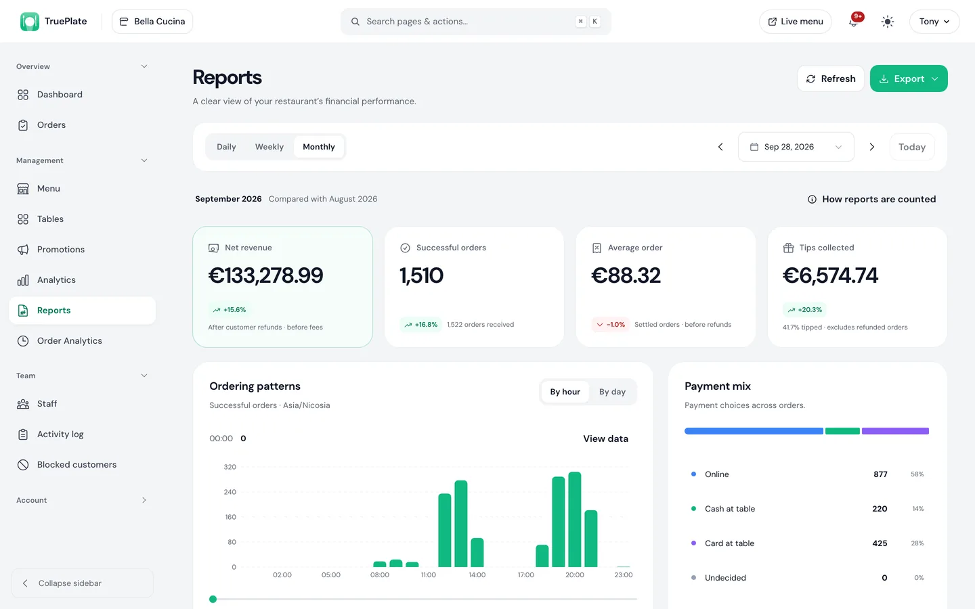Image resolution: width=975 pixels, height=609 pixels.
Task: Toggle light/dark theme sun icon
Action: tap(888, 22)
